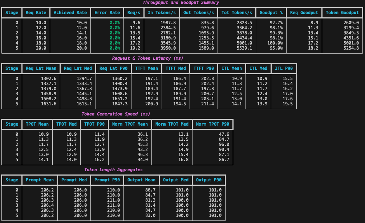Click the Req Lat Med value "1294.7"
Screen dimensions: 365x223
pyautogui.click(x=84, y=79)
